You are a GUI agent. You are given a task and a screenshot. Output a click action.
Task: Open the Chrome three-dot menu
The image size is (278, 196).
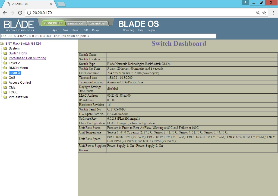[274, 12]
